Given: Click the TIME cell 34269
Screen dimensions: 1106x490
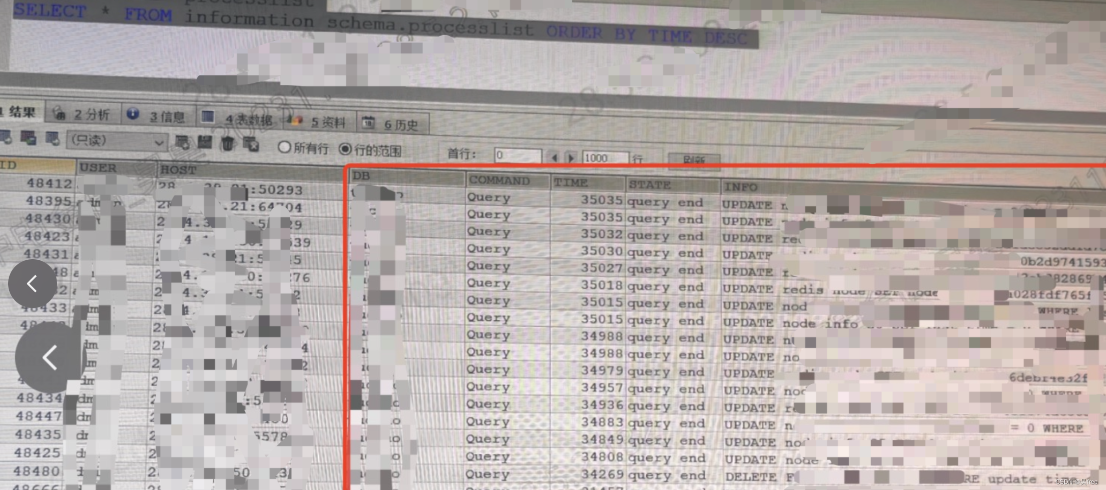Looking at the screenshot, I should pyautogui.click(x=602, y=474).
